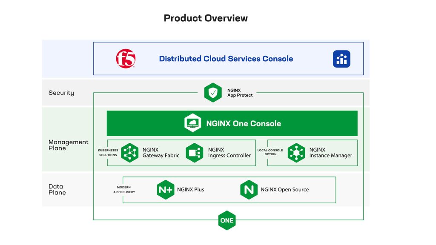Click the NGINX Ingress Controller hexagon icon

[194, 153]
